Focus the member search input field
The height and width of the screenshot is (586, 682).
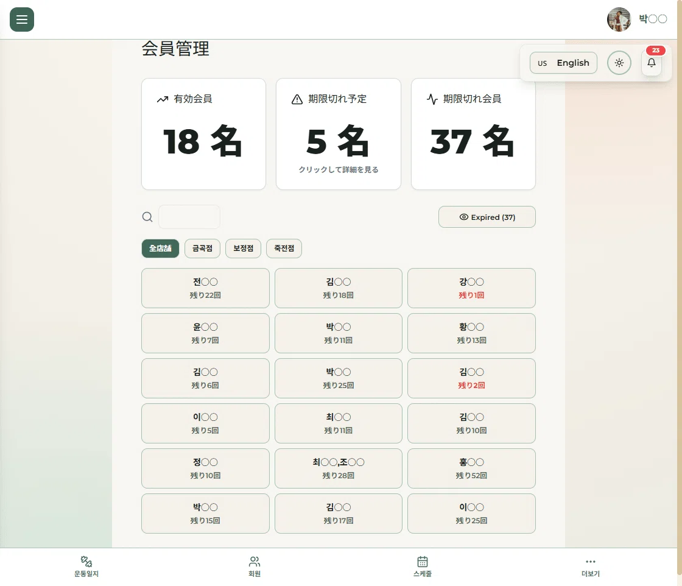[189, 217]
